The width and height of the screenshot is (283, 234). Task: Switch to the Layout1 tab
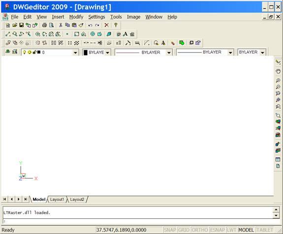coord(57,200)
